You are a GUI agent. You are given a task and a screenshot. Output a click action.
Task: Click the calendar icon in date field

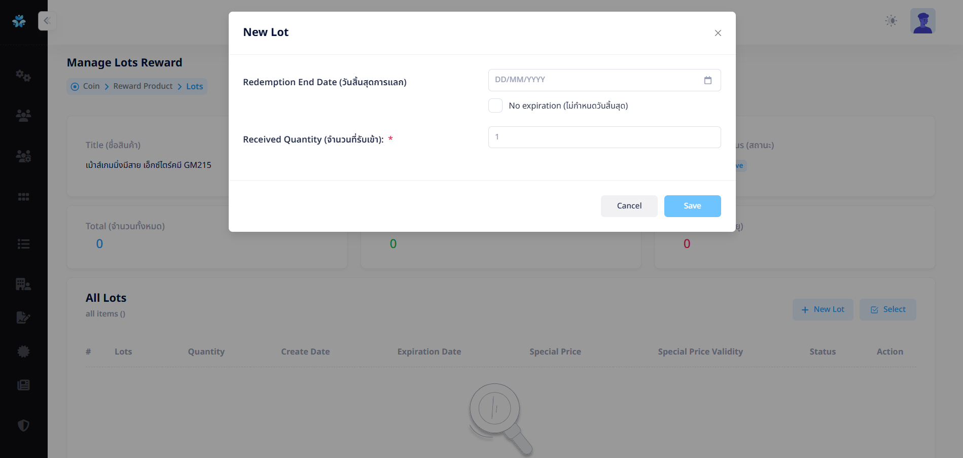(707, 80)
